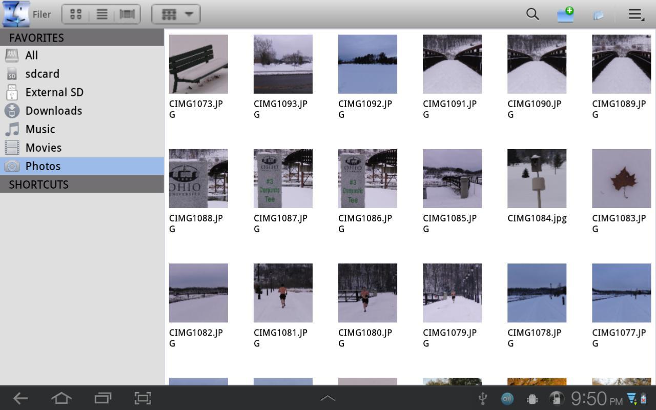Create a new folder
656x410 pixels.
click(x=565, y=14)
